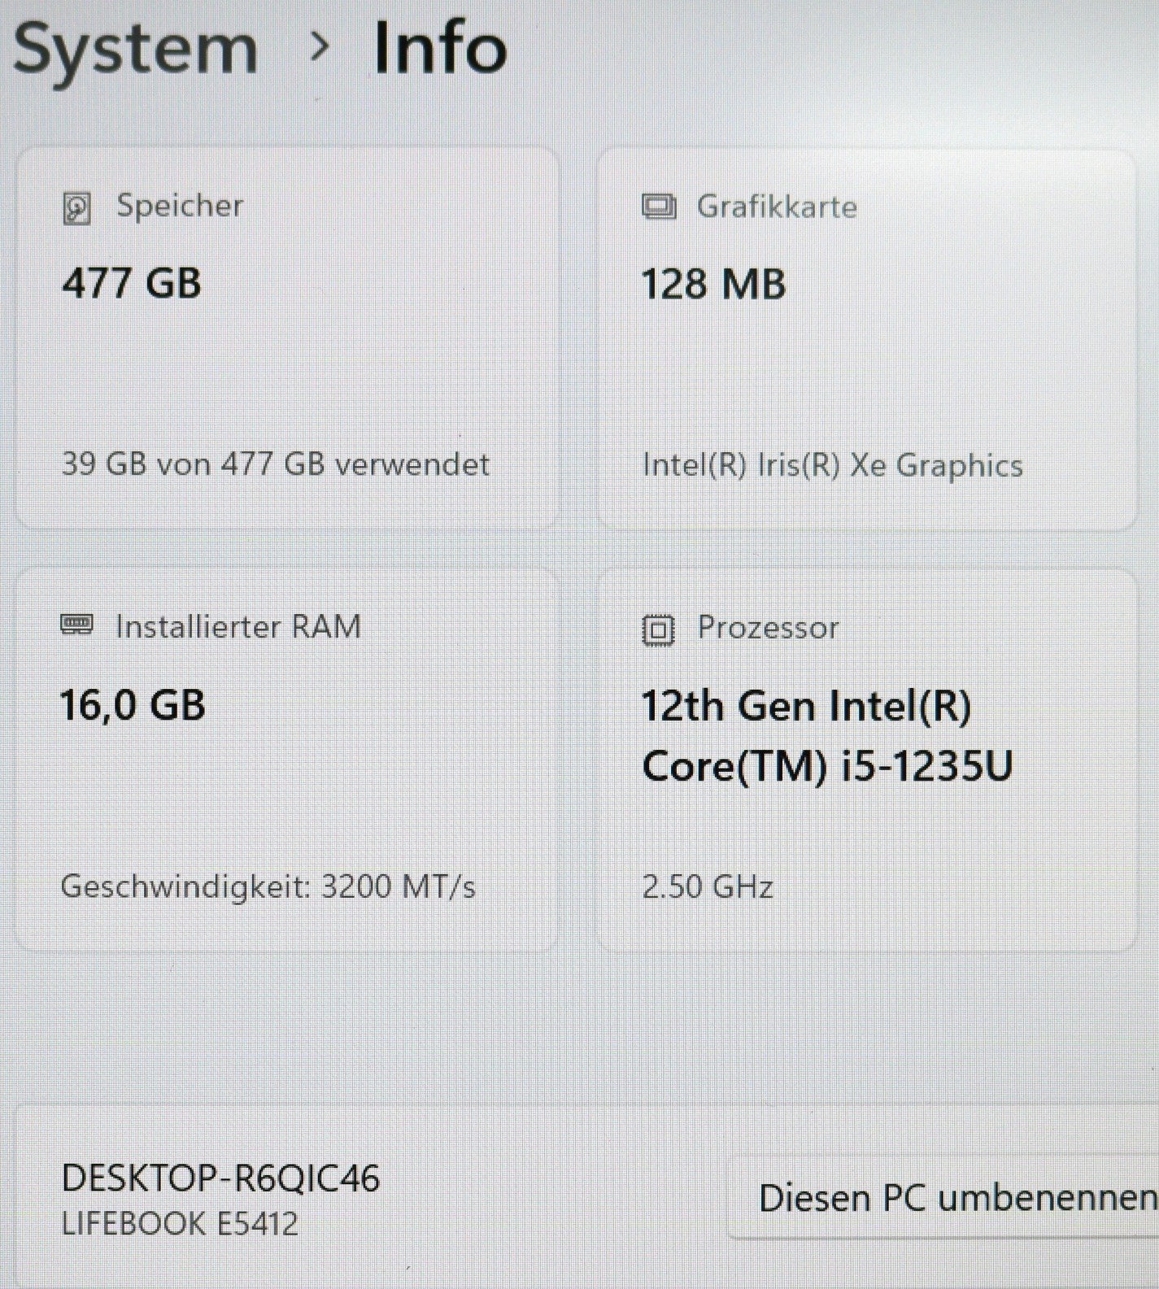Click the DESKTOP-R6QIC46 device name
The width and height of the screenshot is (1159, 1289).
[220, 1178]
